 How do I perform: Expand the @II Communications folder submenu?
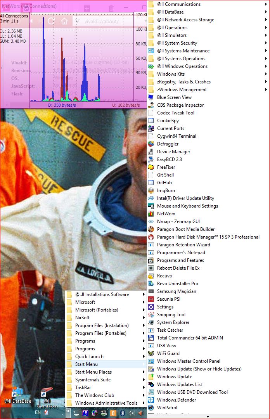pos(178,4)
